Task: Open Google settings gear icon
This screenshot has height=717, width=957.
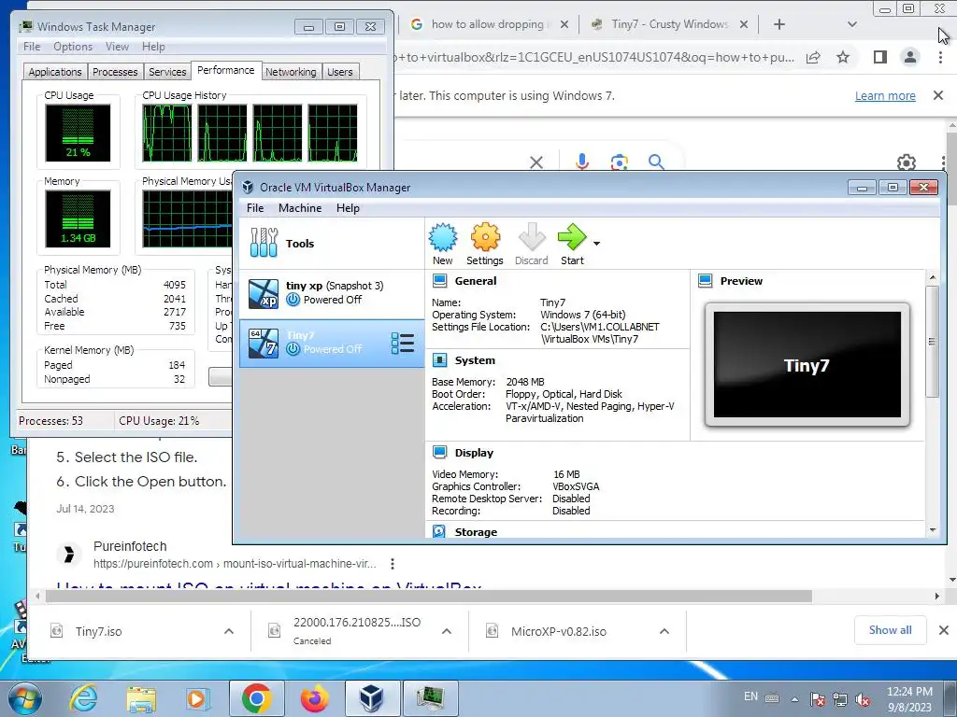Action: (x=907, y=162)
